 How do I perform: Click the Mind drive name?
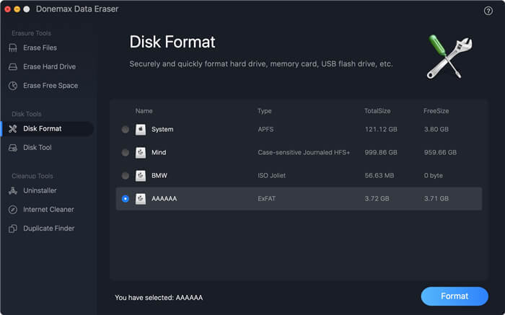pos(159,153)
